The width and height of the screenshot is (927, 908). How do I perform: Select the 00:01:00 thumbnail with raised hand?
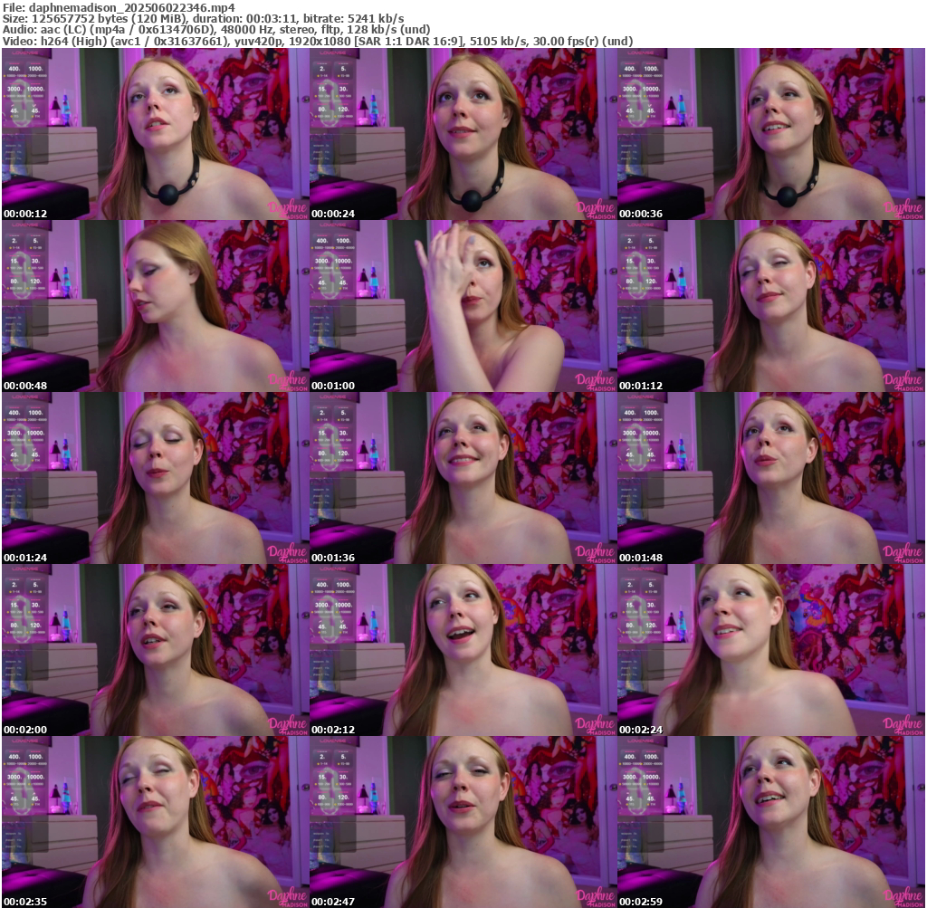[463, 306]
